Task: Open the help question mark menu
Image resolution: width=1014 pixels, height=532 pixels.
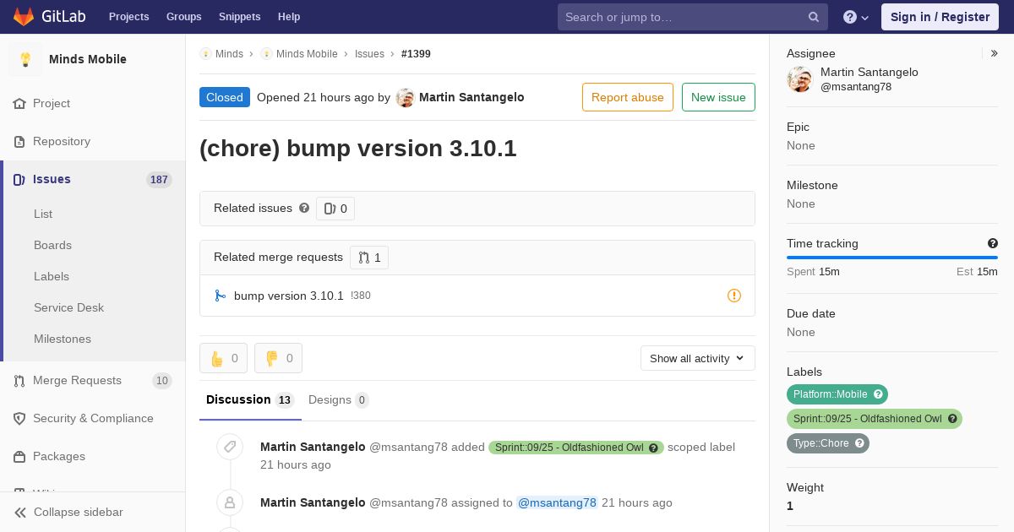Action: pyautogui.click(x=856, y=17)
